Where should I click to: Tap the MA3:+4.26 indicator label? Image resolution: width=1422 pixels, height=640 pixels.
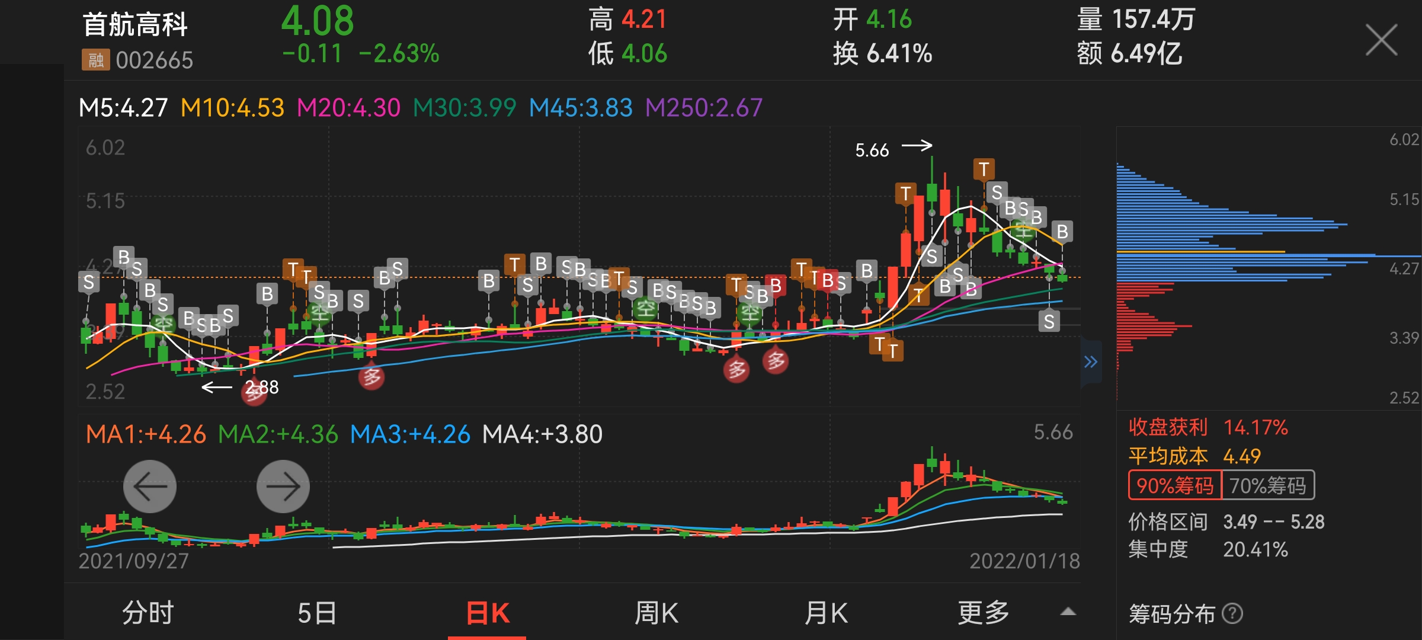click(x=410, y=434)
